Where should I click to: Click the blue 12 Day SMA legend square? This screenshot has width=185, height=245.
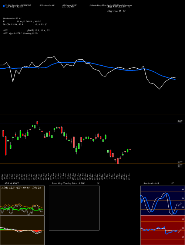(4, 6)
